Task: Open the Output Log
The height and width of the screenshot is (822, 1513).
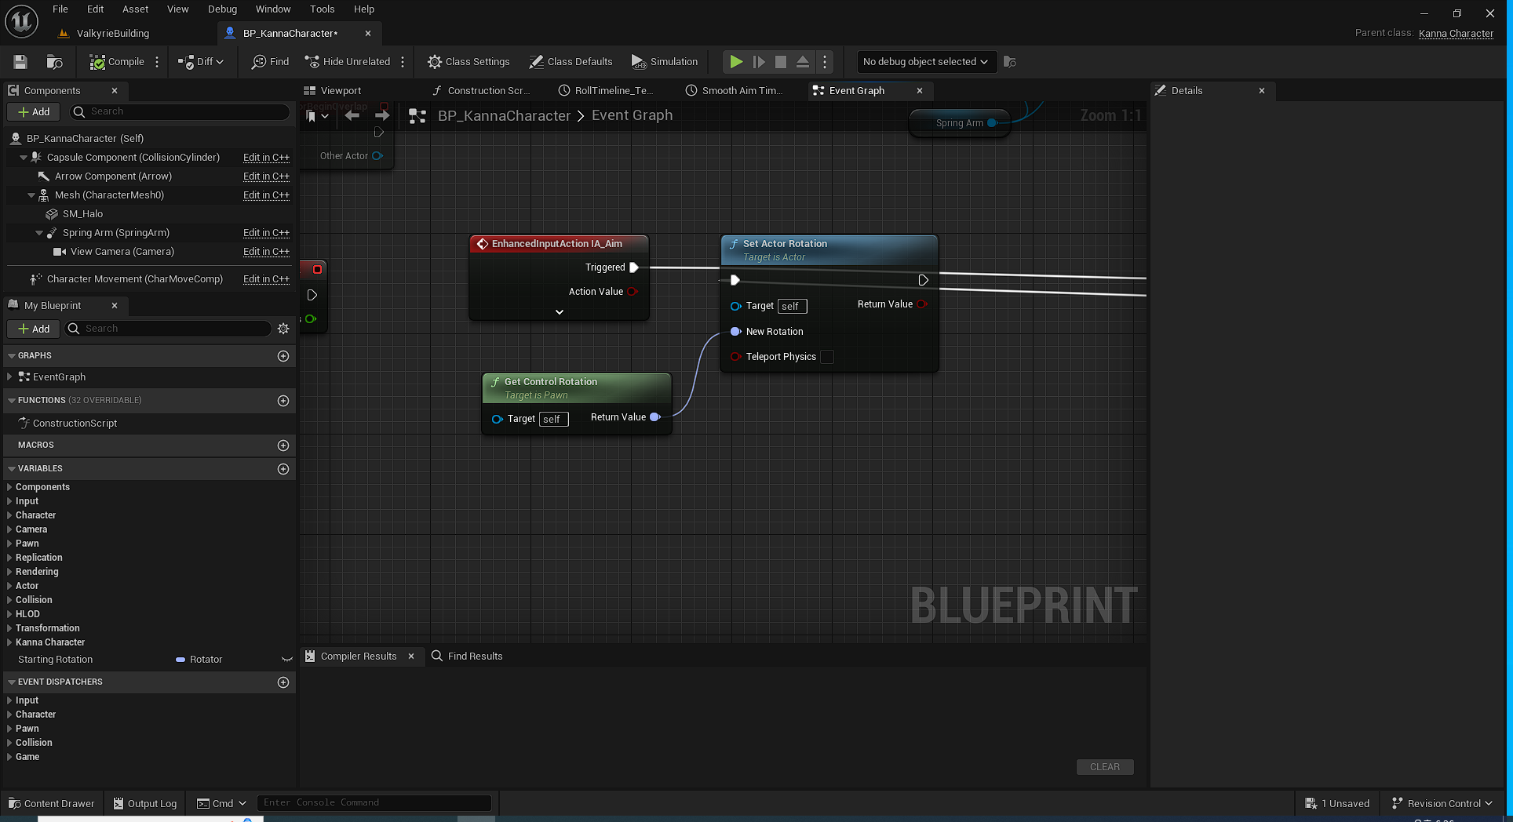Action: (x=145, y=804)
